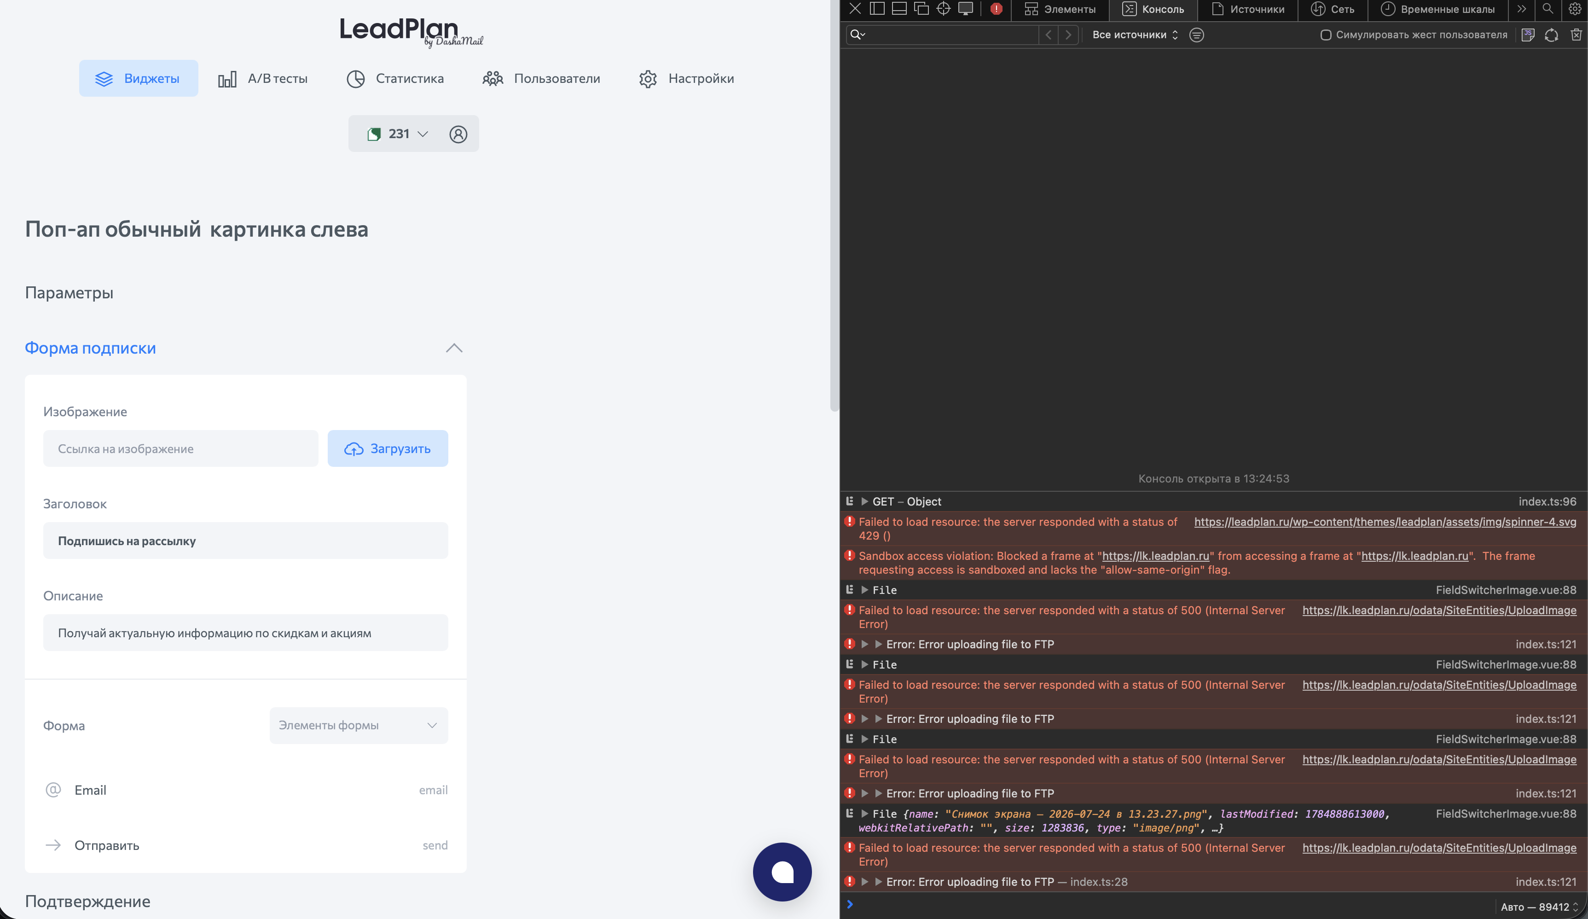
Task: Open the last UploadImage link
Action: tap(1439, 848)
